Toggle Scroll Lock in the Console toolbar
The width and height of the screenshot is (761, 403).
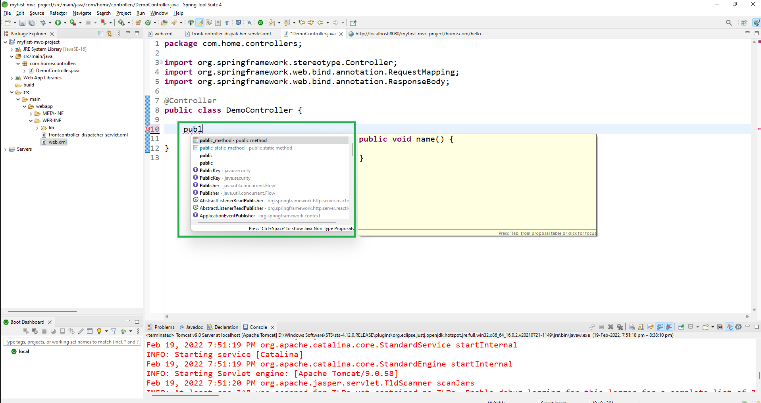(x=641, y=327)
